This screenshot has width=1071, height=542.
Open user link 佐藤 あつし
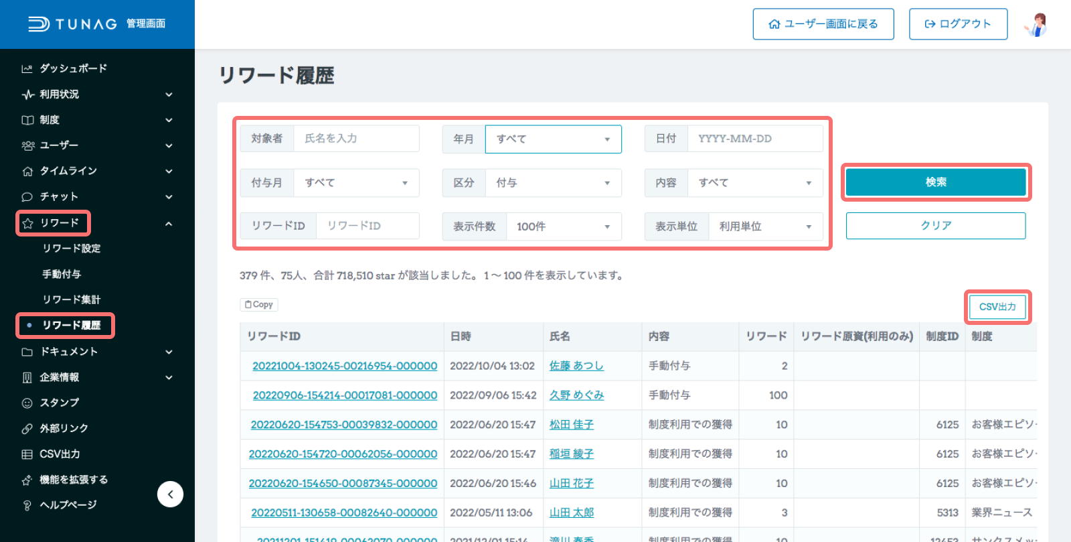coord(576,366)
